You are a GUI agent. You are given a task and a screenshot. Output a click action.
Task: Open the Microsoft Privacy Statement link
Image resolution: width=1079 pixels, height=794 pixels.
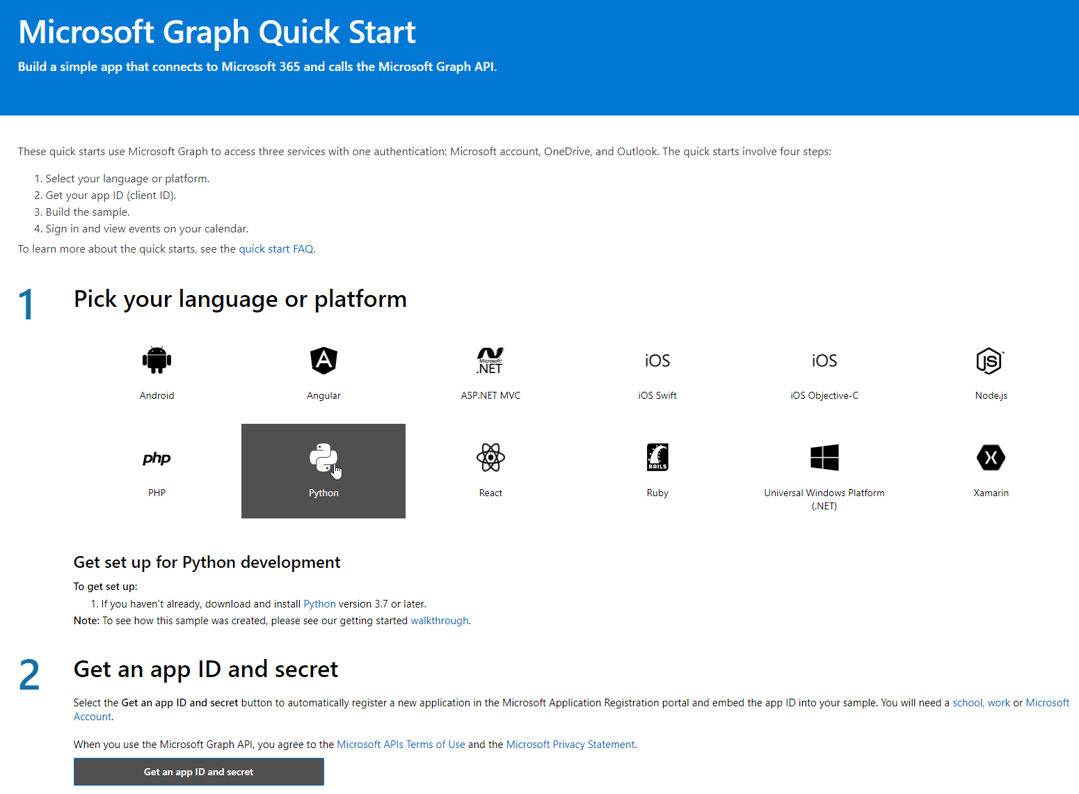click(x=570, y=745)
